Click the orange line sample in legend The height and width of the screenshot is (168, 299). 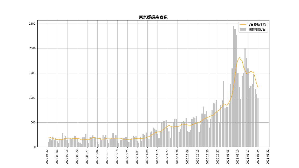(x=243, y=25)
